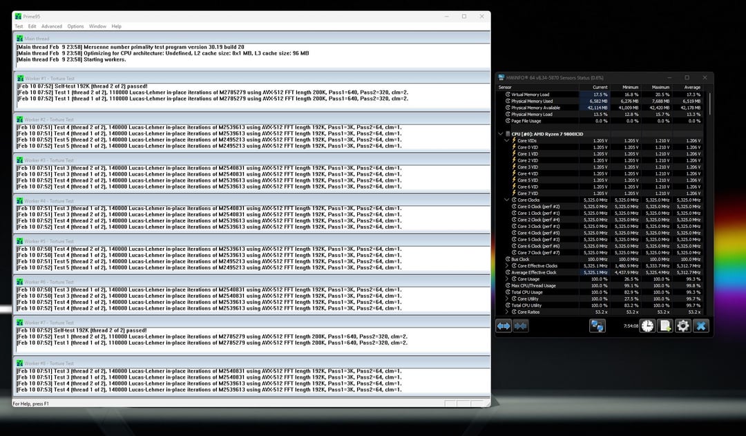The image size is (746, 436).
Task: Click the Worker #1 window icon
Action: (19, 79)
